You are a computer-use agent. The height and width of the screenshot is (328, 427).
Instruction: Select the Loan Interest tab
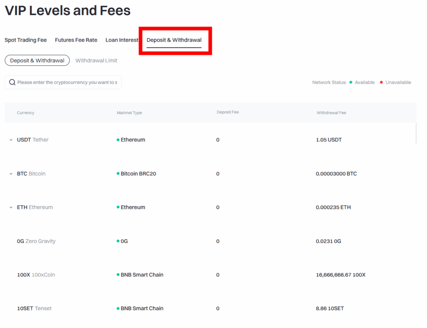click(121, 40)
